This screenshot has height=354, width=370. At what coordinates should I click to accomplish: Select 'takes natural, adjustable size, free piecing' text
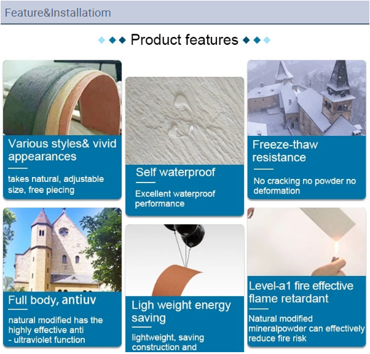(x=56, y=184)
